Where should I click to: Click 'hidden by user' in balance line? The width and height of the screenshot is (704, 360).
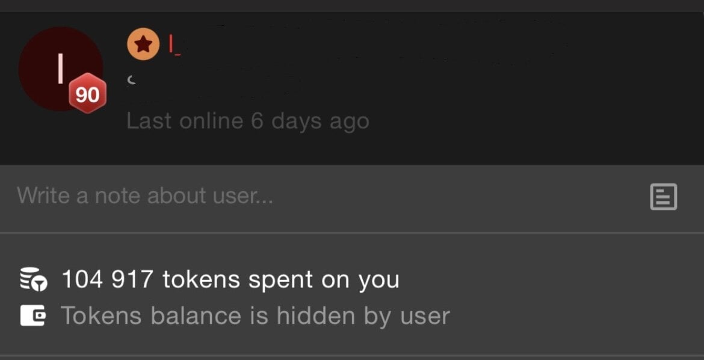click(363, 316)
